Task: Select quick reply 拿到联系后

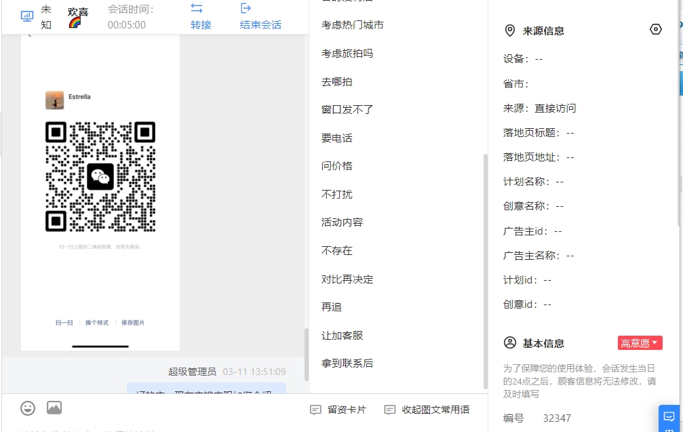Action: tap(347, 364)
